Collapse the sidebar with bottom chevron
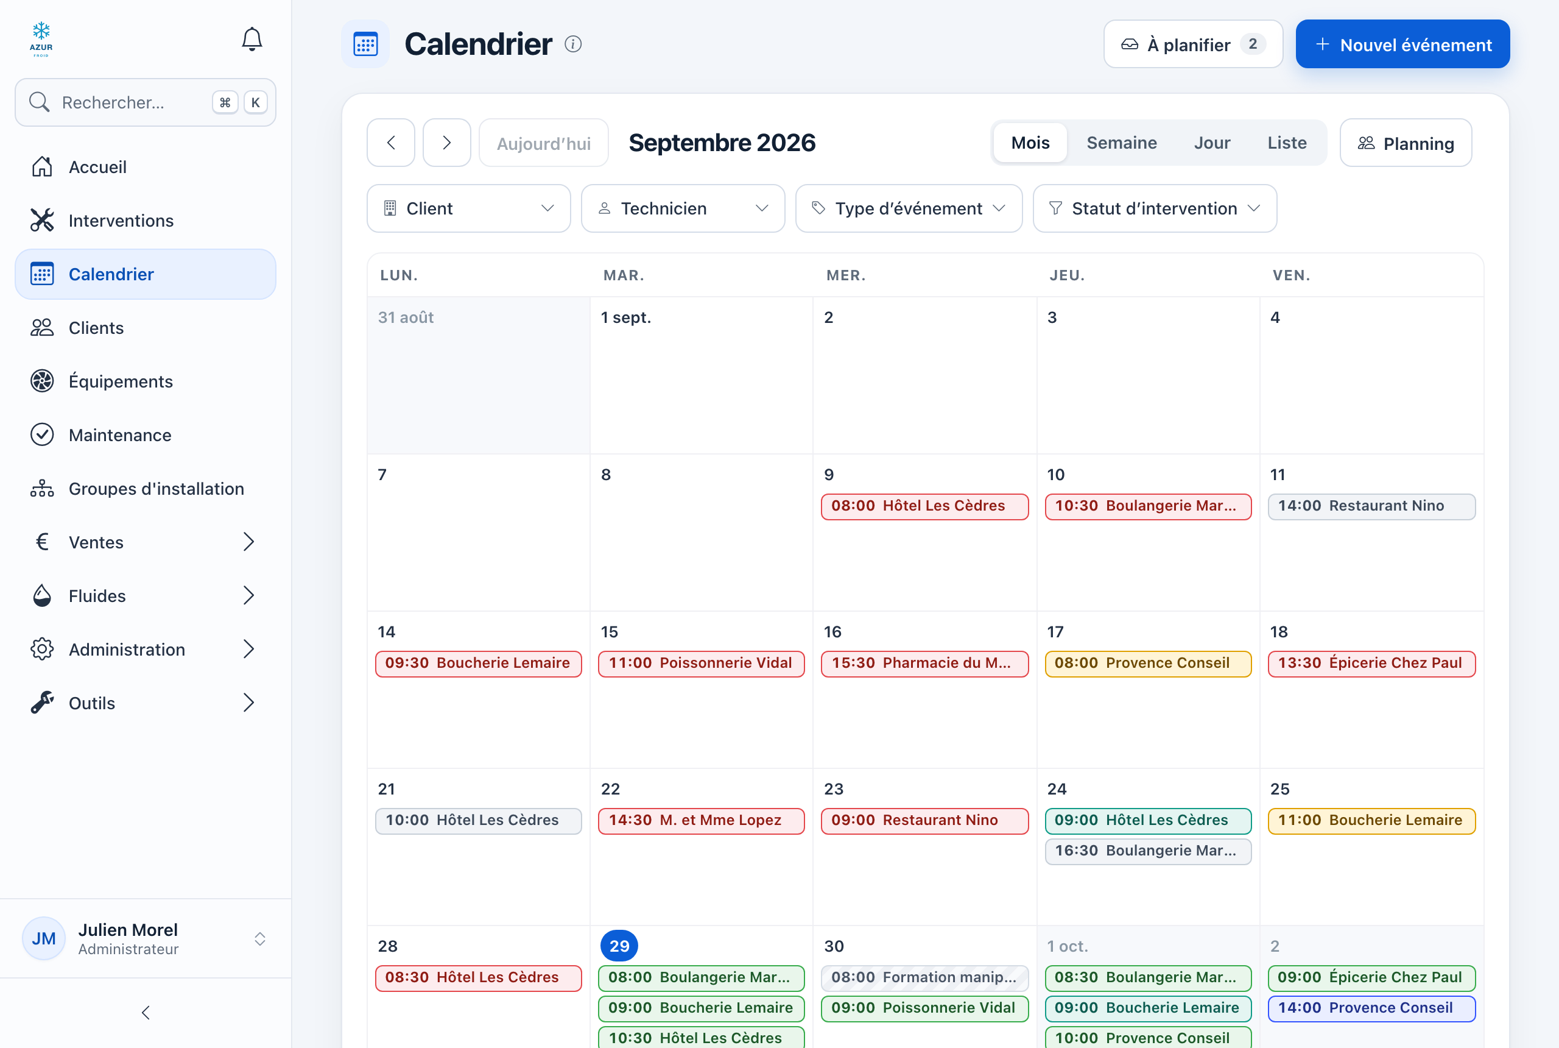 click(146, 1013)
